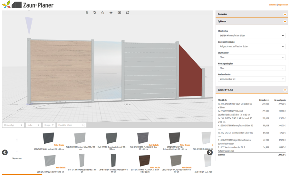Image resolution: width=290 pixels, height=179 pixels.
Task: Select the 2335 SYSTEM GLAS Matt thumbnail
Action: point(206,138)
